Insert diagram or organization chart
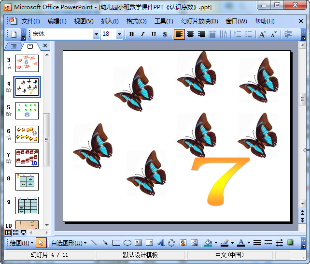This screenshot has height=264, width=310. coord(171,243)
